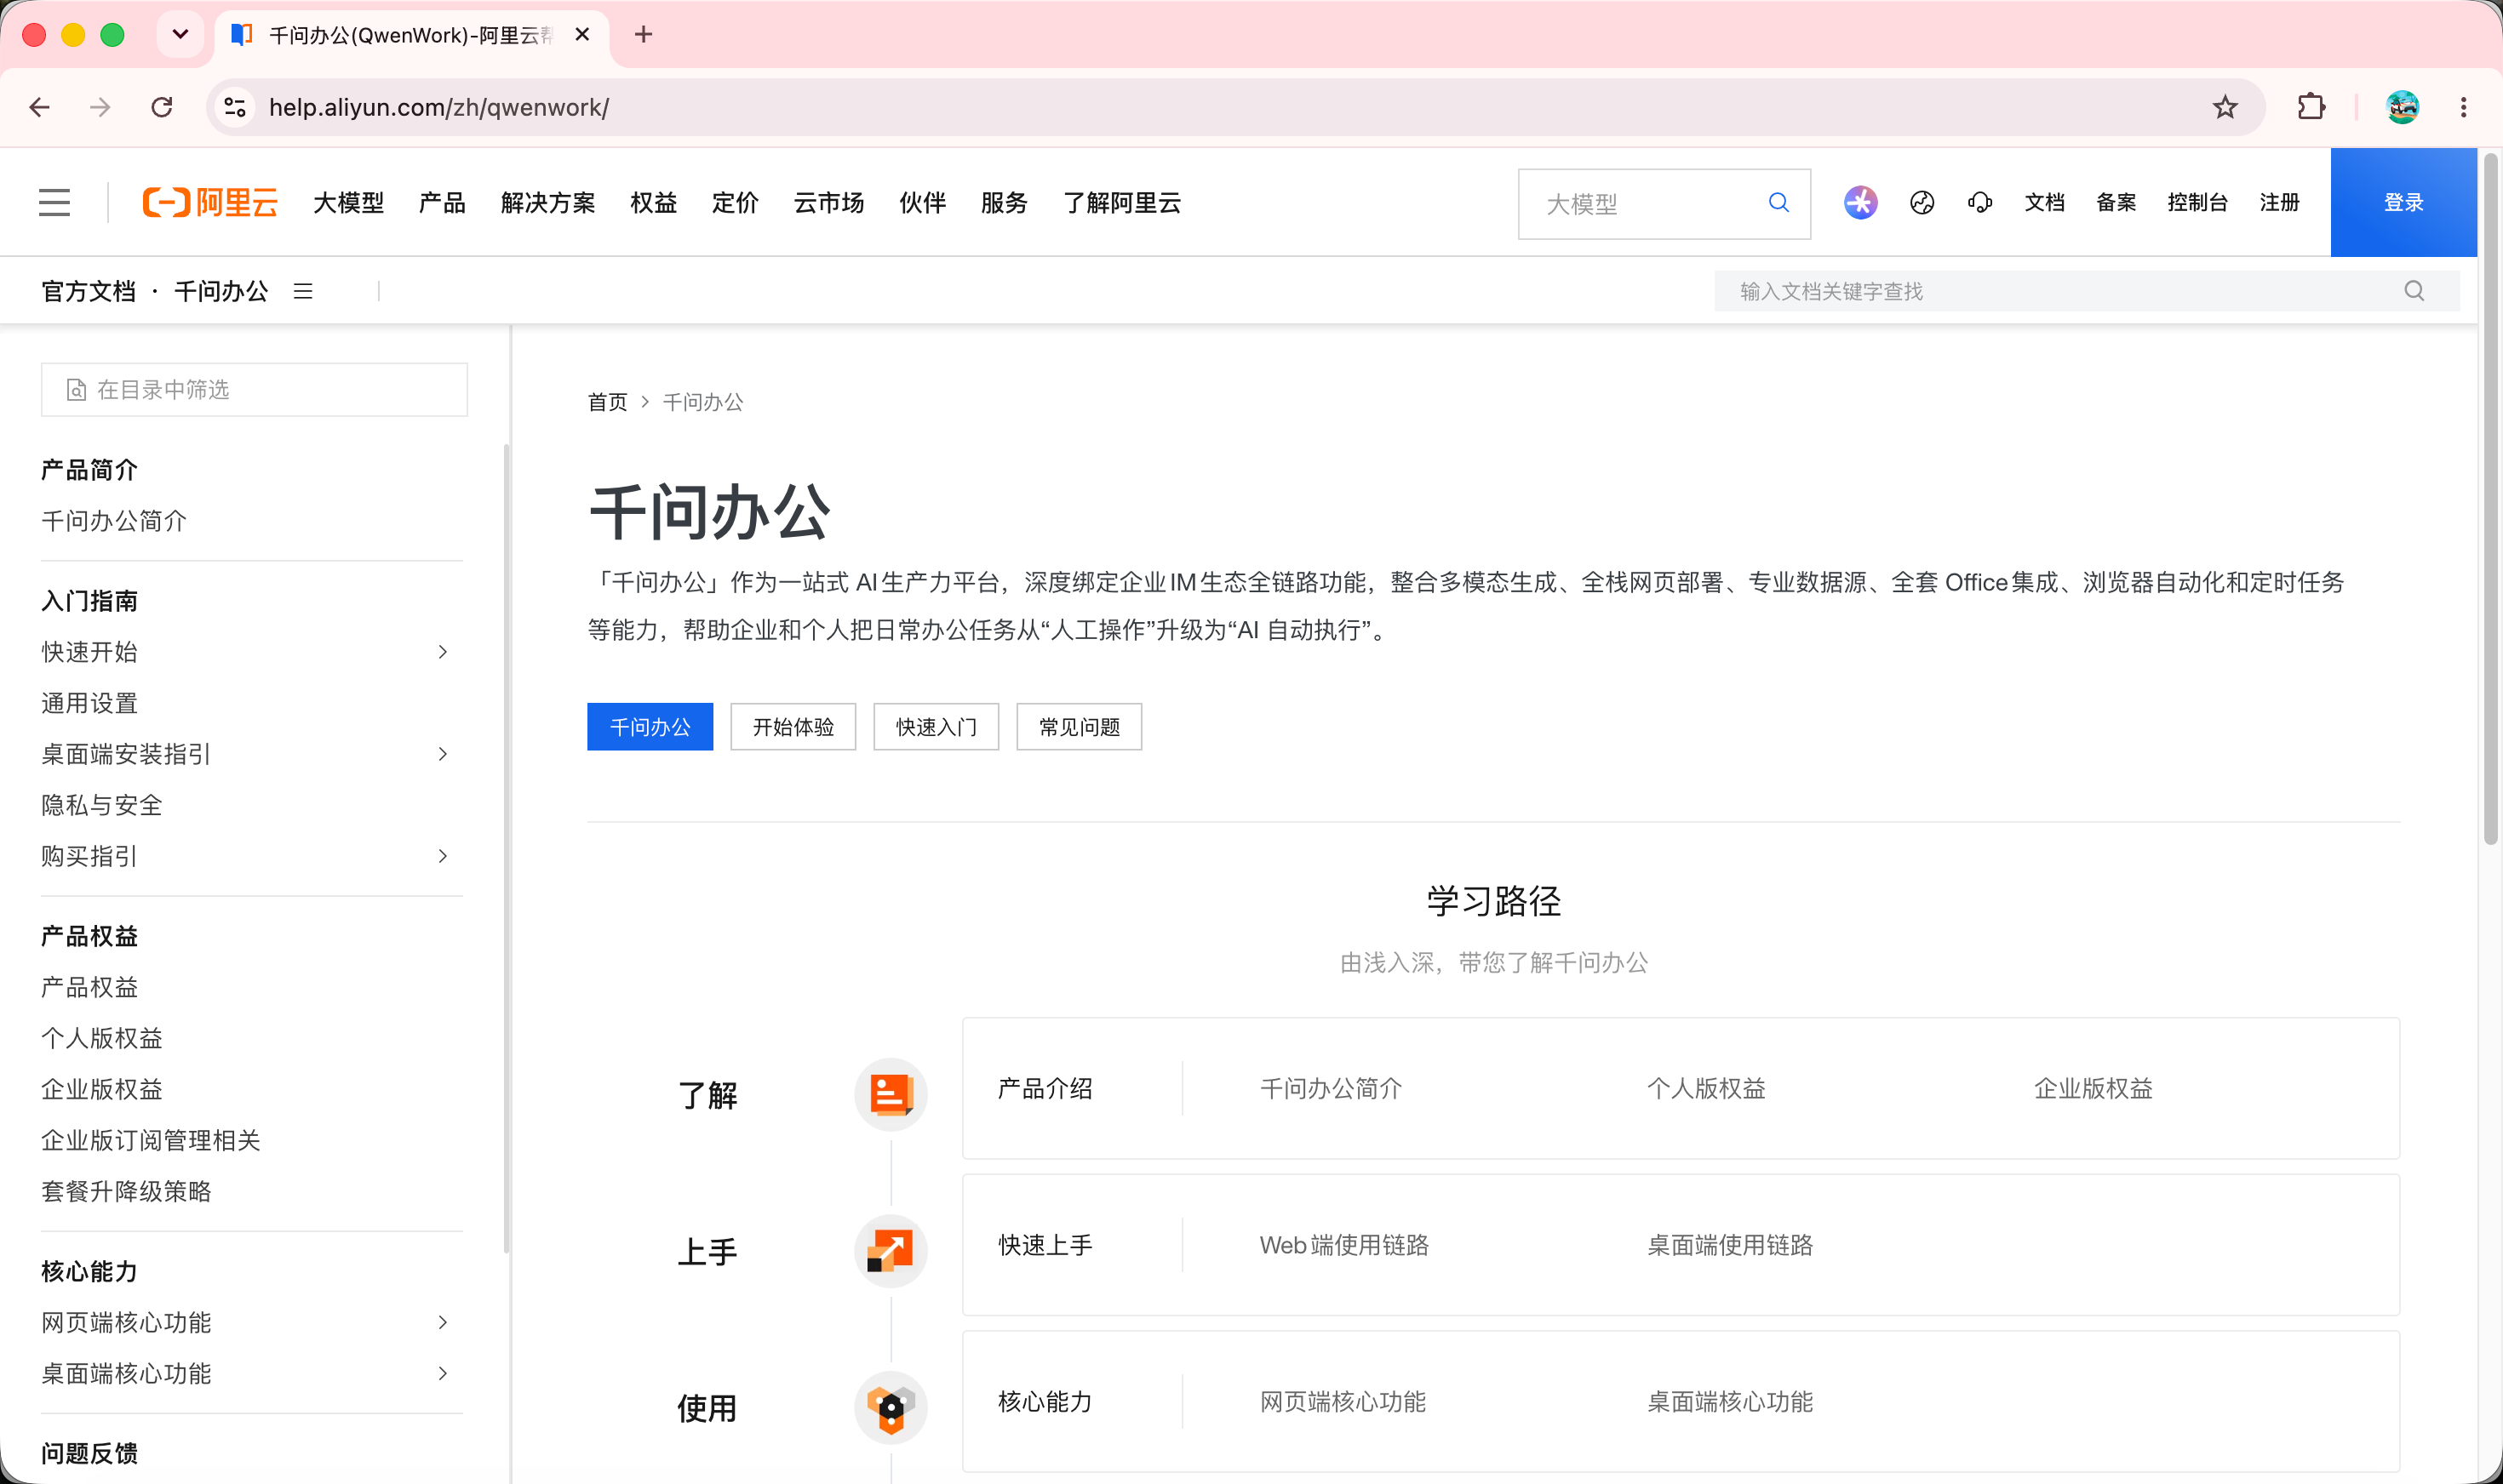Open the 伙伴 navigation menu
The image size is (2503, 1484).
[922, 203]
